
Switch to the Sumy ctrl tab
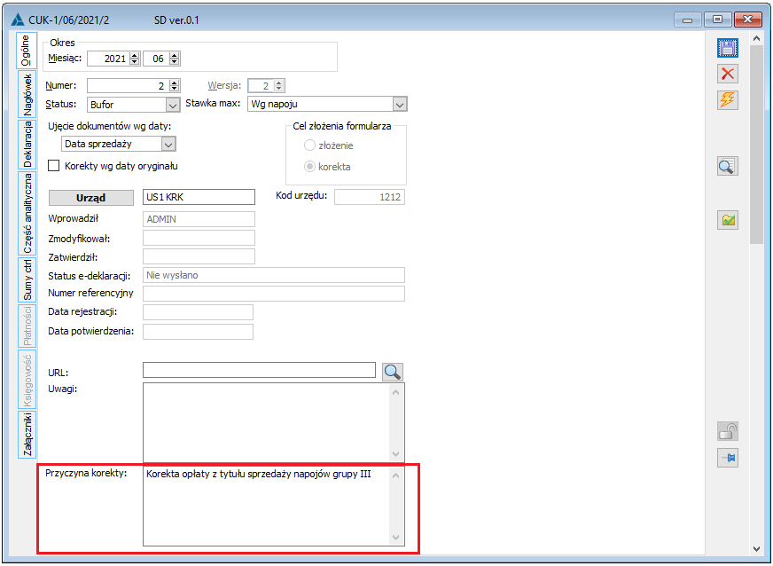point(27,279)
